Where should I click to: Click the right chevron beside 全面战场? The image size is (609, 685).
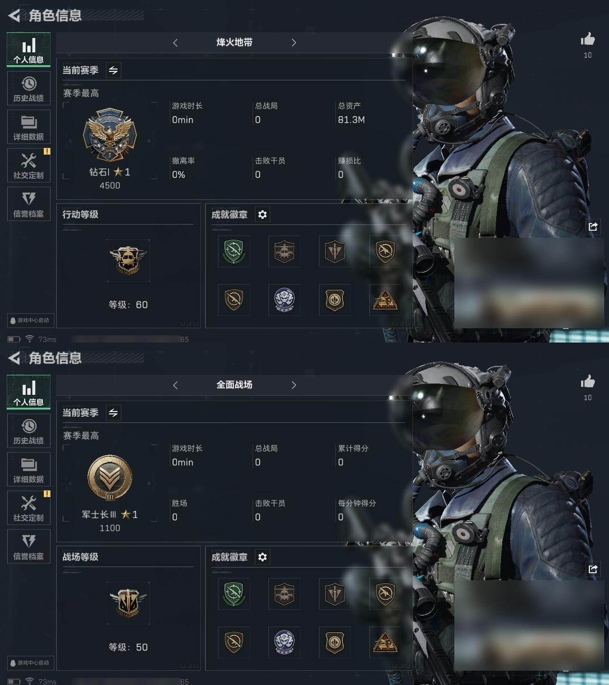[x=294, y=385]
